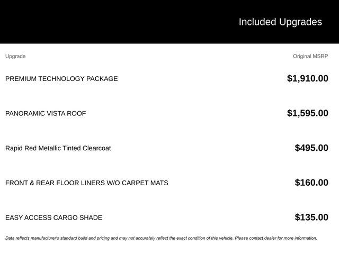
Task: Click the Included Upgrades heading
Action: point(280,22)
